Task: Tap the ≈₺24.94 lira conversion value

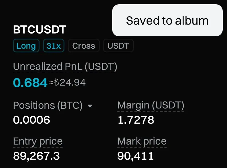Action: [67, 82]
